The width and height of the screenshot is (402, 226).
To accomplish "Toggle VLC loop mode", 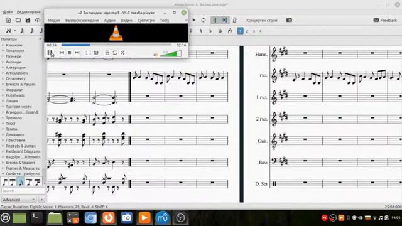I will [x=115, y=53].
